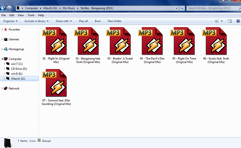This screenshot has height=148, width=241.
Task: Expand the Favorites tree node
Action: [2, 29]
